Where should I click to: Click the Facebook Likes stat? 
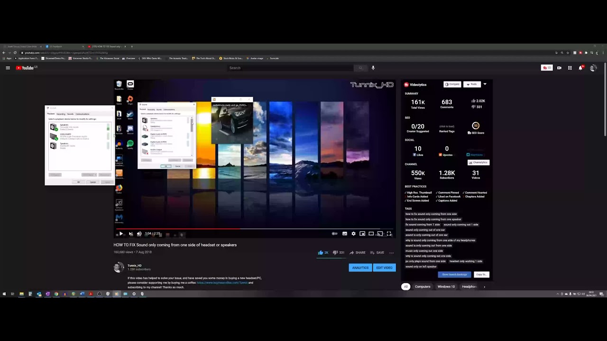click(418, 151)
